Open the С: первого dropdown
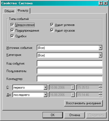Image resolution: width=109 pixels, height=121 pixels. coord(45,87)
